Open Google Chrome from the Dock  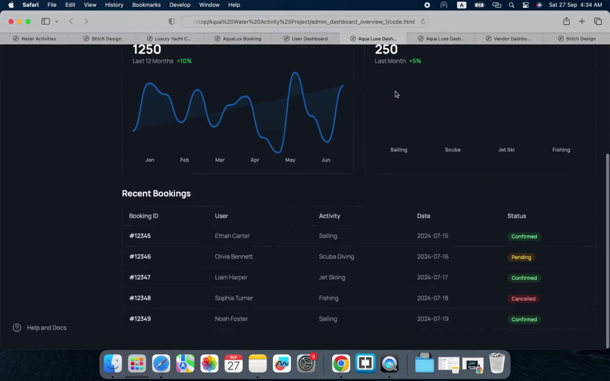341,364
